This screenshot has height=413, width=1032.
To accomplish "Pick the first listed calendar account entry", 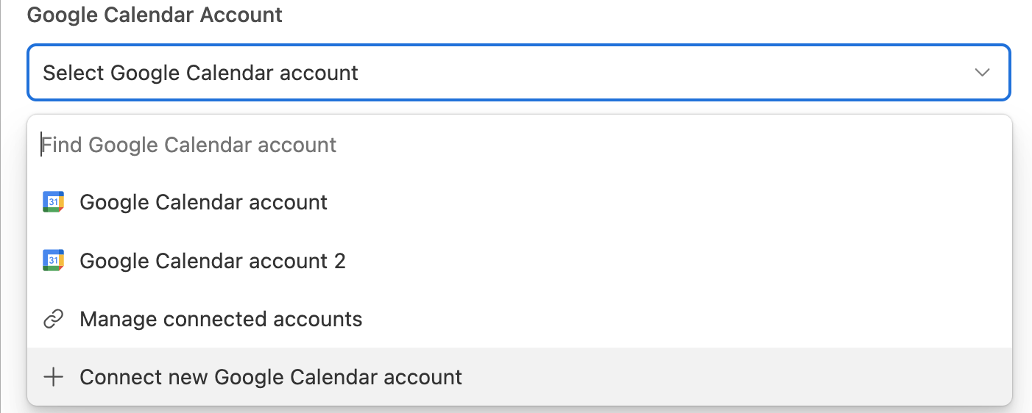I will (519, 202).
